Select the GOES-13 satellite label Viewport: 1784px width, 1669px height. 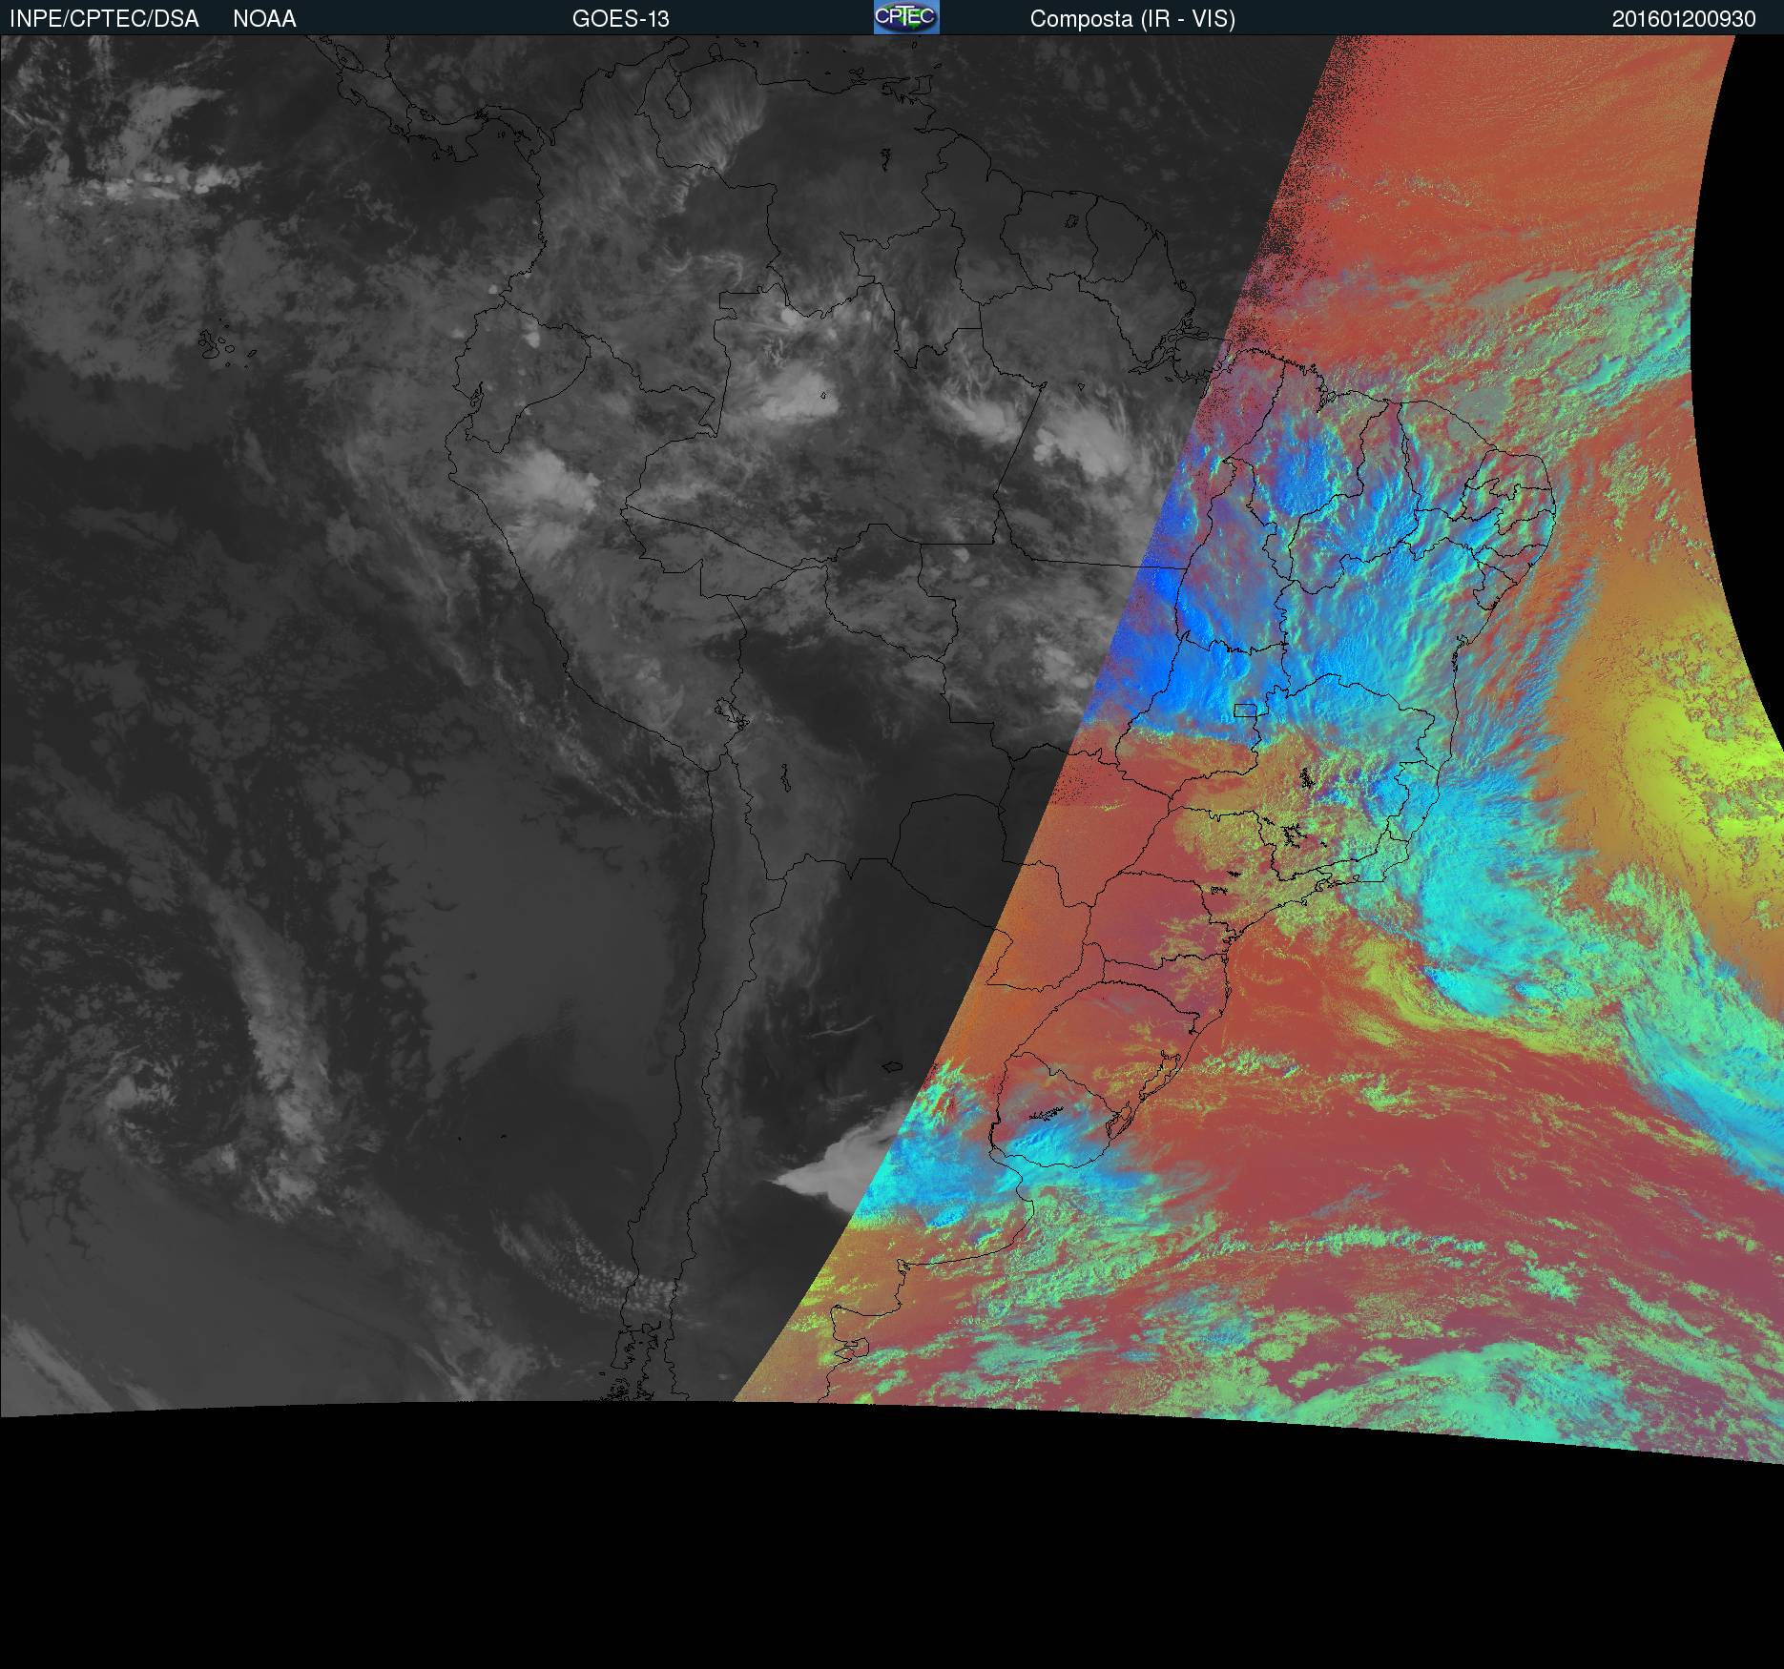tap(620, 18)
